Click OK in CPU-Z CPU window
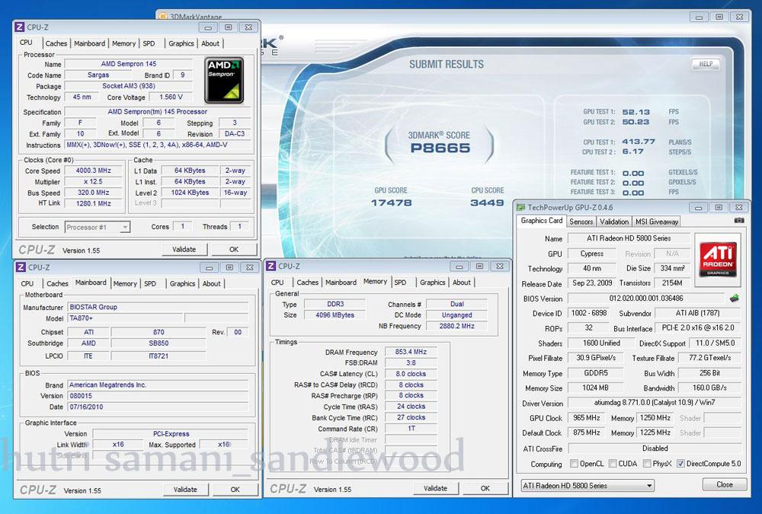The image size is (762, 514). point(234,249)
